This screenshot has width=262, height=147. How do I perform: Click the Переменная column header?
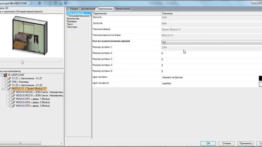pyautogui.click(x=126, y=13)
